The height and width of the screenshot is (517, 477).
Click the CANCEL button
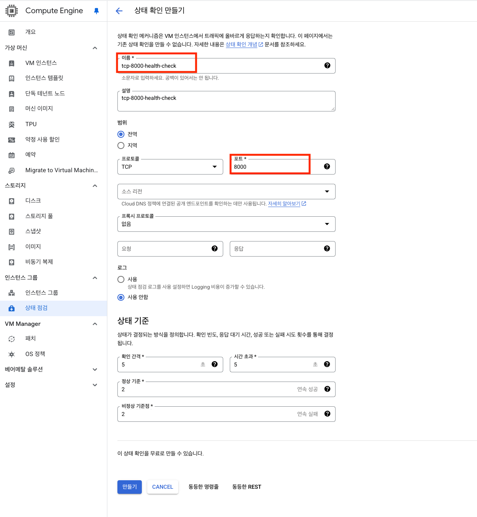pos(163,487)
